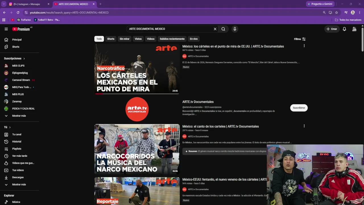Screen dimensions: 364x205
Task: Click the Crear button
Action: (332, 29)
